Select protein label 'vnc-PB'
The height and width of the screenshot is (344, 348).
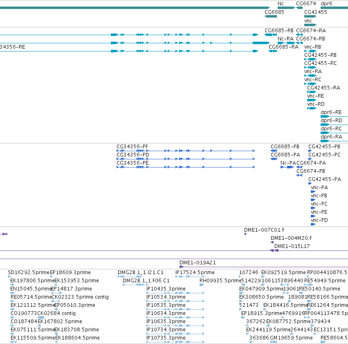[x=319, y=196]
